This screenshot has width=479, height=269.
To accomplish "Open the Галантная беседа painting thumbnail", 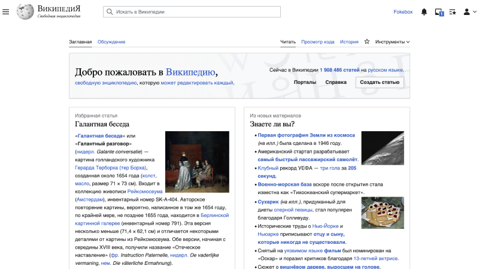I will click(x=197, y=162).
